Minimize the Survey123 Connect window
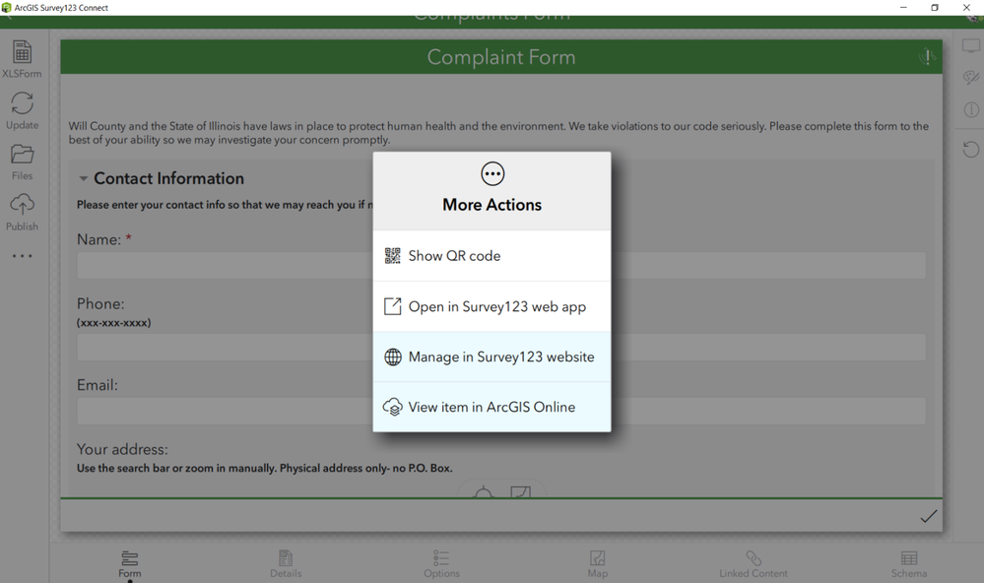 coord(903,8)
